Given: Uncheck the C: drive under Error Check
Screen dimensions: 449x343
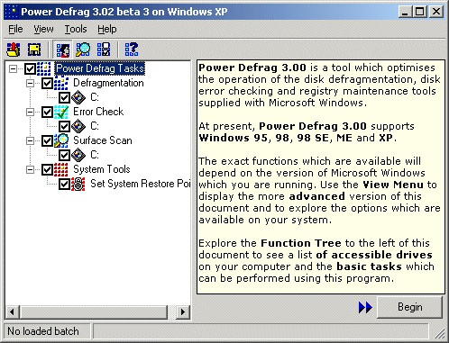Looking at the screenshot, I should coord(64,126).
